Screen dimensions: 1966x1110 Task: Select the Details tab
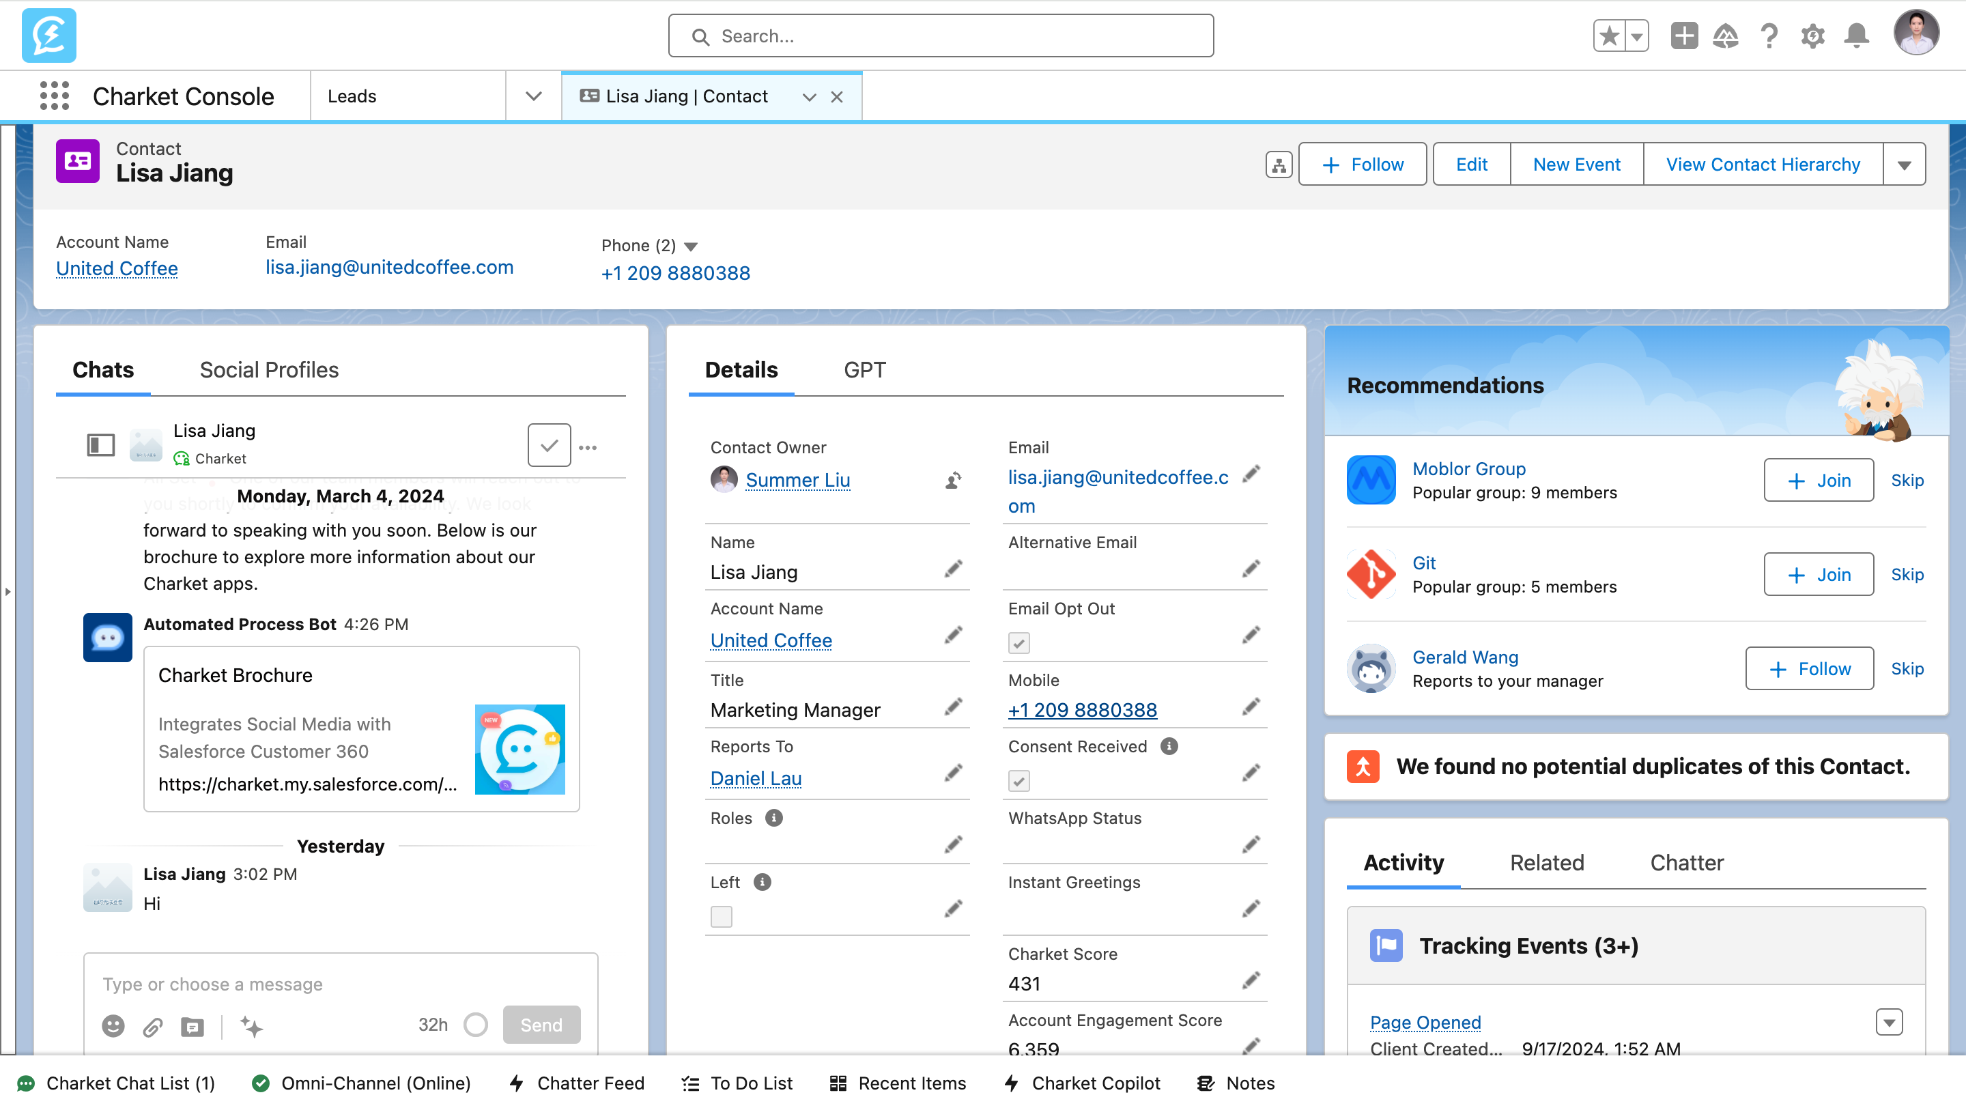[741, 369]
